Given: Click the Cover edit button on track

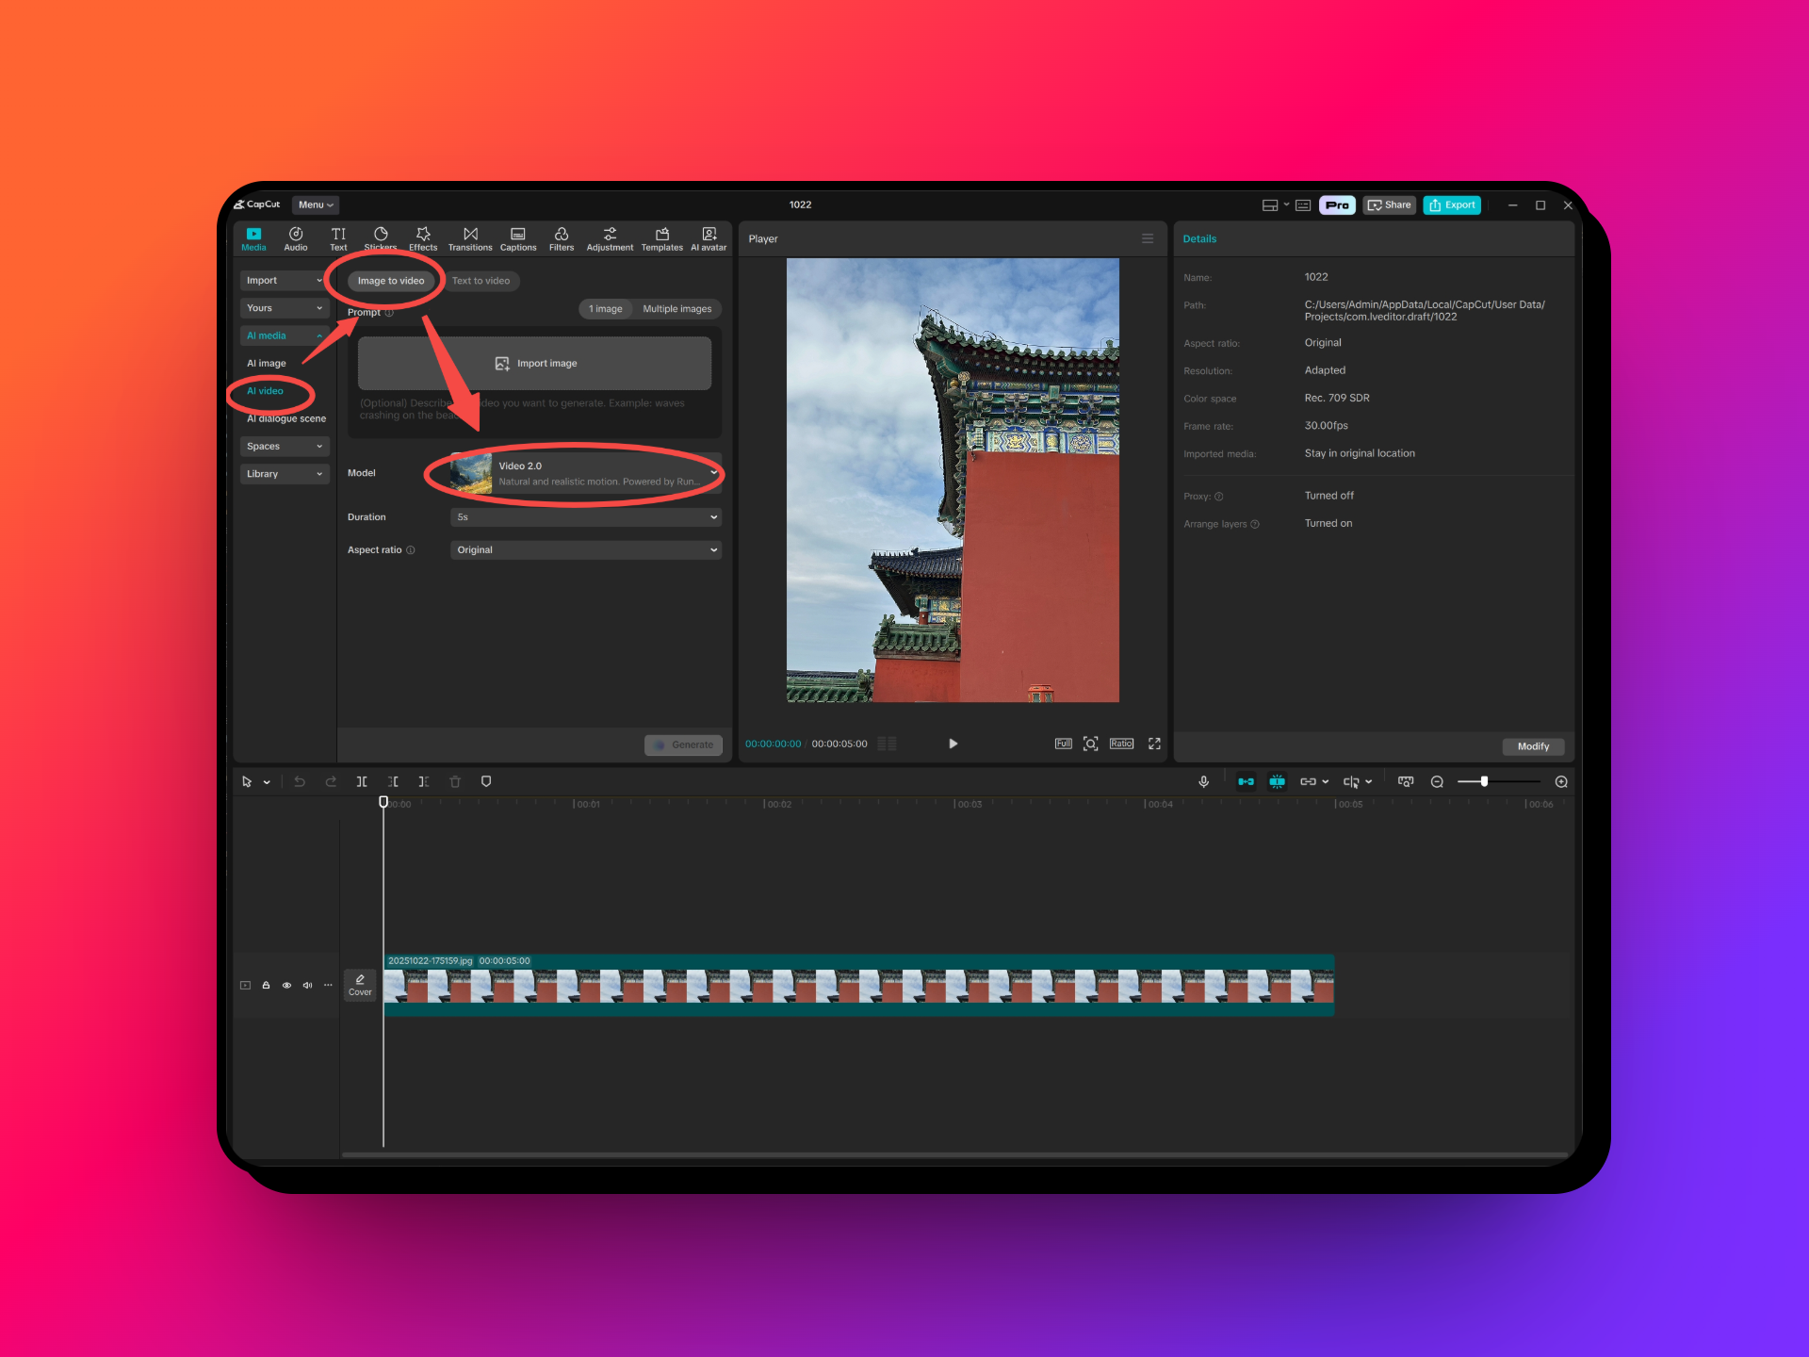Looking at the screenshot, I should click(x=360, y=985).
